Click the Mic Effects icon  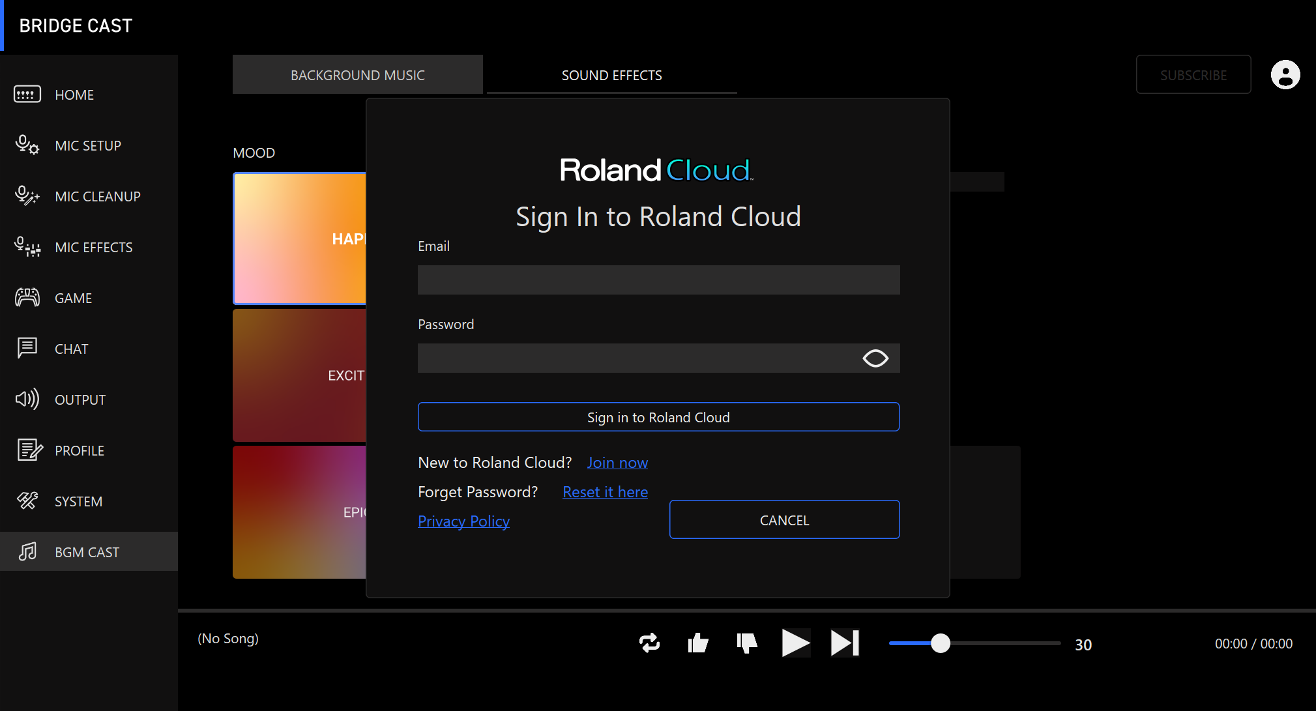pyautogui.click(x=27, y=246)
